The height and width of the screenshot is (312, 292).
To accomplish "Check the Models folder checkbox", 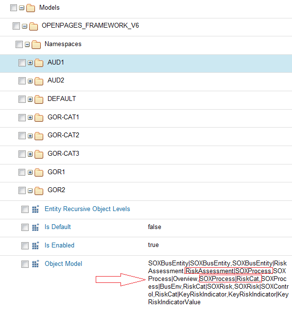I will pyautogui.click(x=14, y=8).
